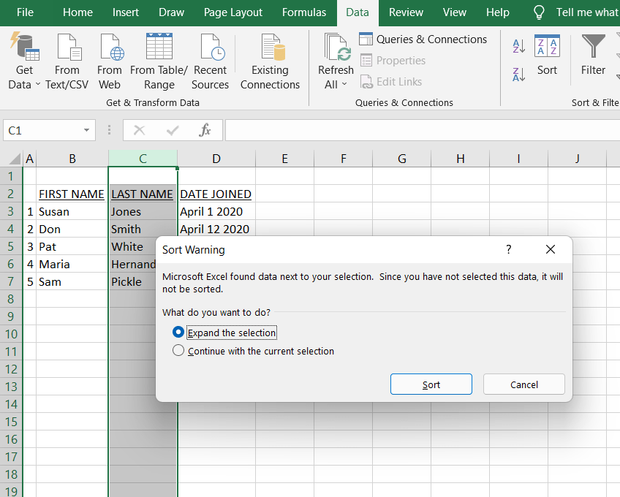The image size is (620, 497).
Task: Click the Sort A to Z icon
Action: point(519,46)
